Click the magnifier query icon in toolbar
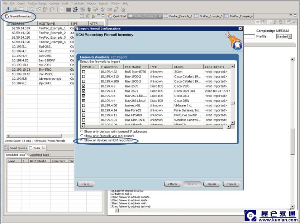The width and height of the screenshot is (300, 224). click(32, 9)
